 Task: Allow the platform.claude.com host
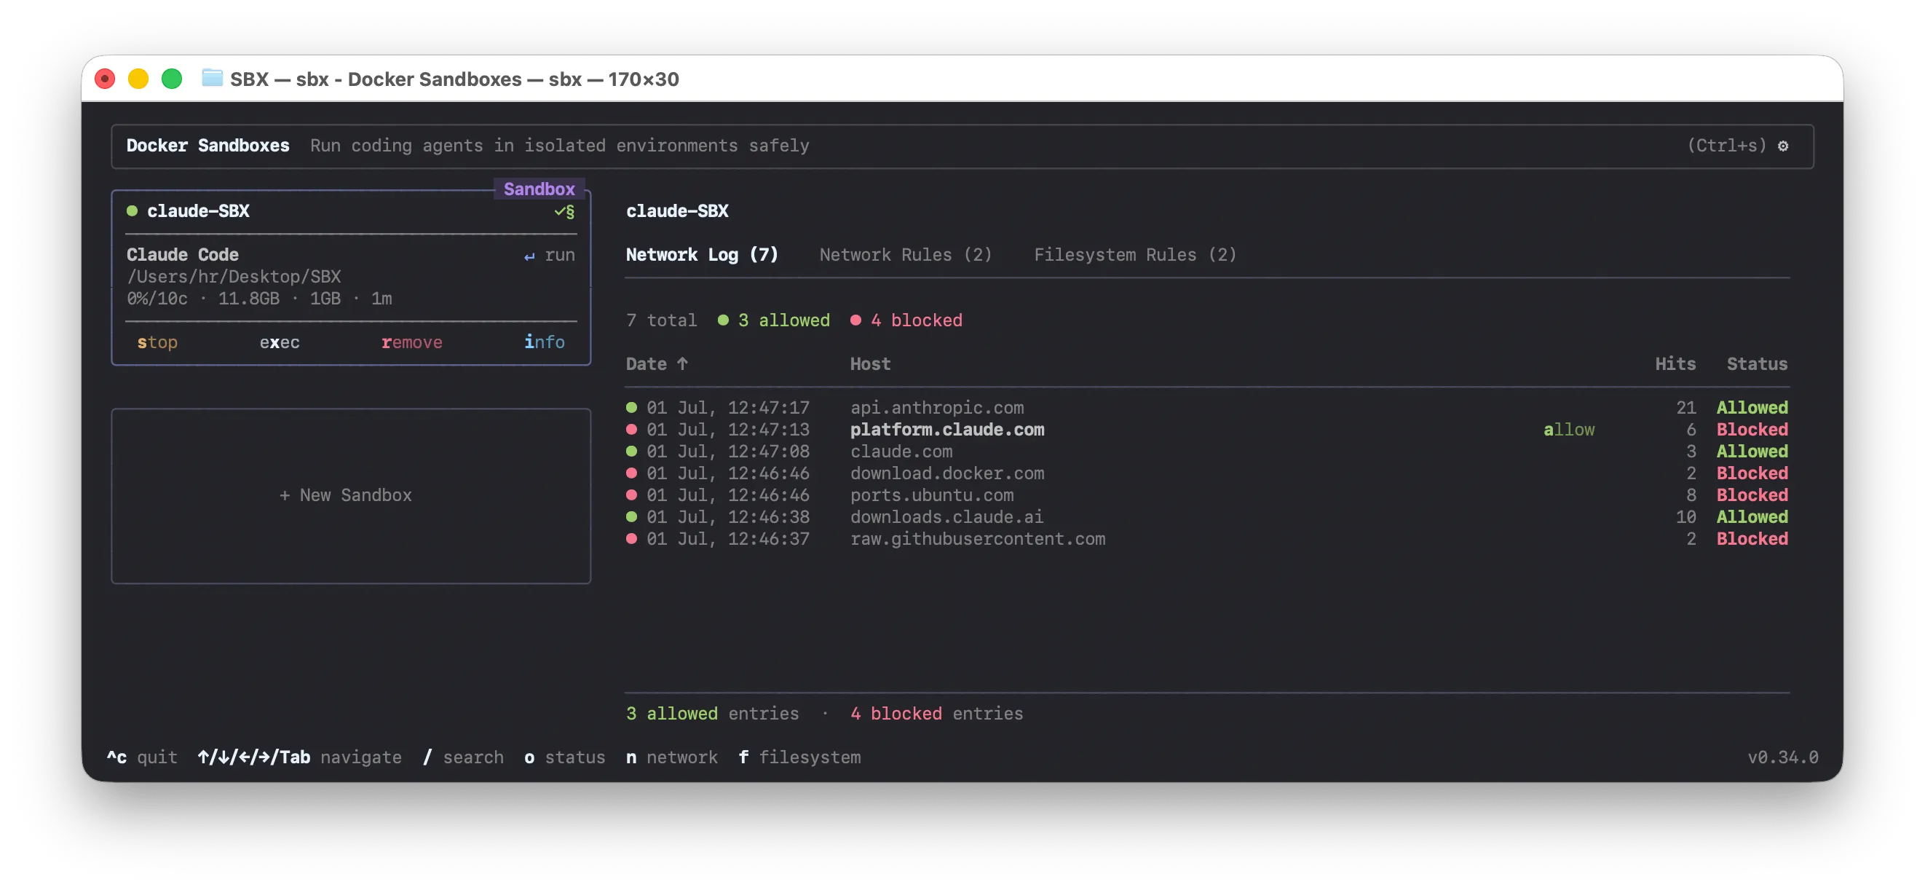[1568, 430]
